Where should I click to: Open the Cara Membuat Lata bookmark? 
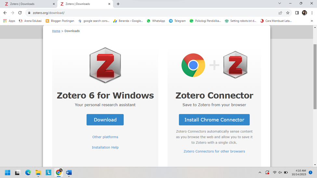(276, 21)
